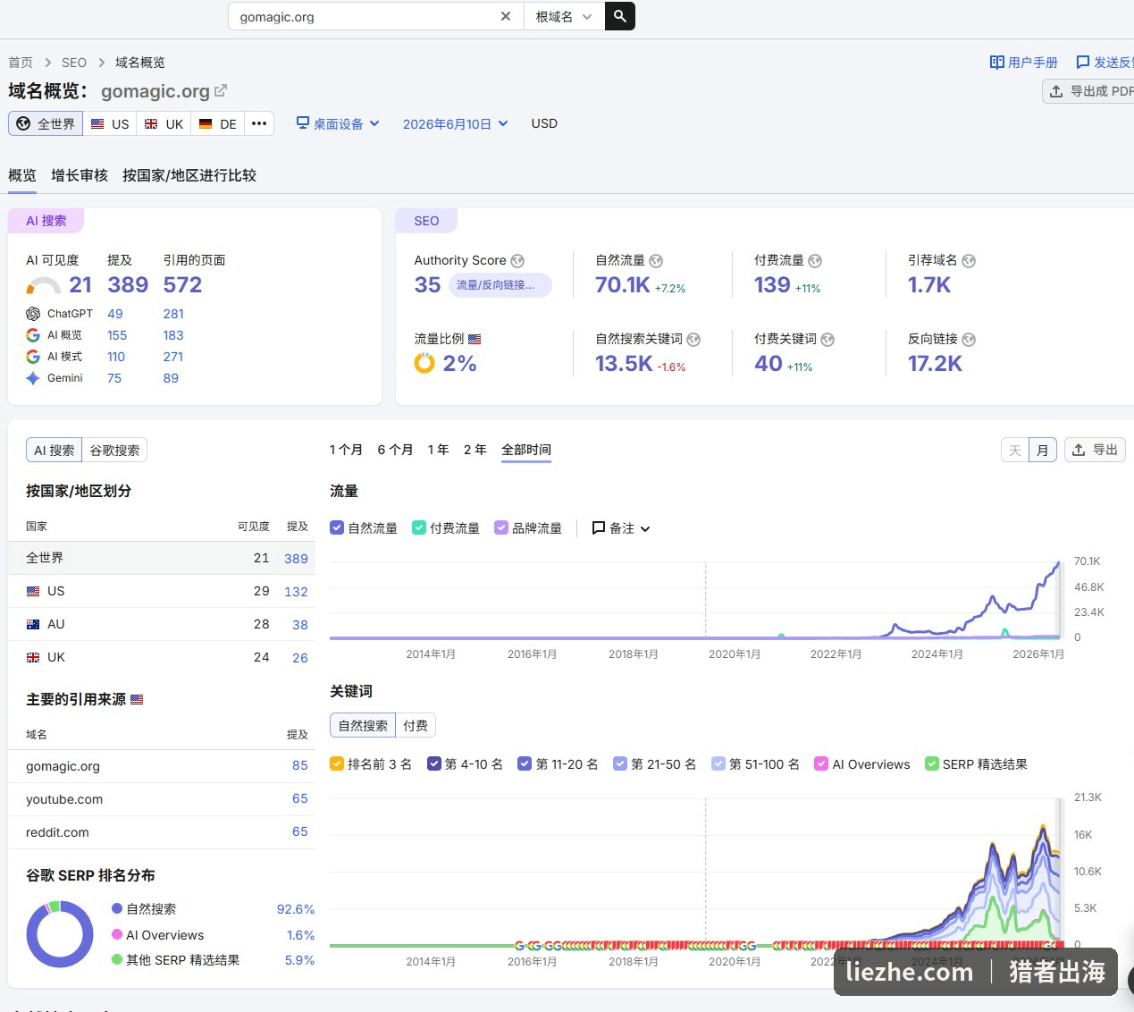Click Google icon beside AI 模式

coord(33,357)
